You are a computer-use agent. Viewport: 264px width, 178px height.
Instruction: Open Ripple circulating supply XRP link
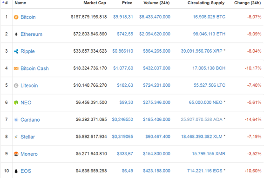click(202, 51)
